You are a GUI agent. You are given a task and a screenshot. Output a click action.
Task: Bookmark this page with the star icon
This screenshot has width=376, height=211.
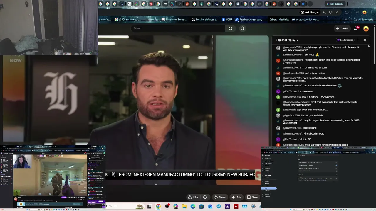337,12
